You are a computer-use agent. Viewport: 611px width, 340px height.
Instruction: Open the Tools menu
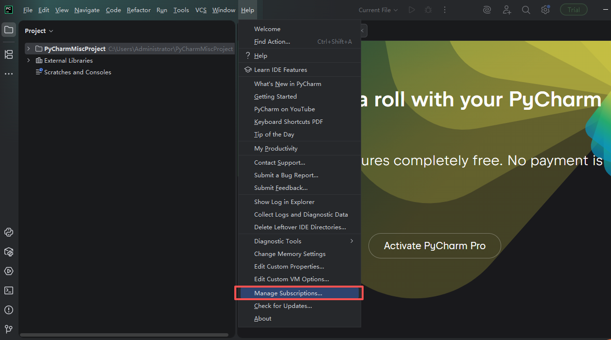pyautogui.click(x=181, y=10)
